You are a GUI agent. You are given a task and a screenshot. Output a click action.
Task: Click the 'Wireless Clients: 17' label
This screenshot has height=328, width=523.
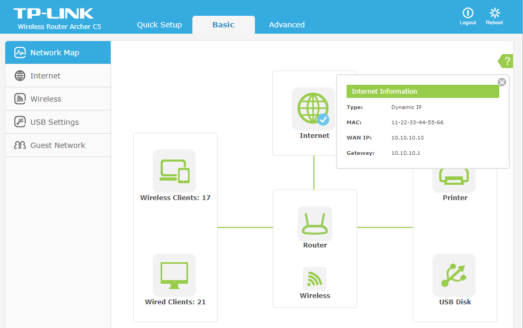(x=175, y=197)
